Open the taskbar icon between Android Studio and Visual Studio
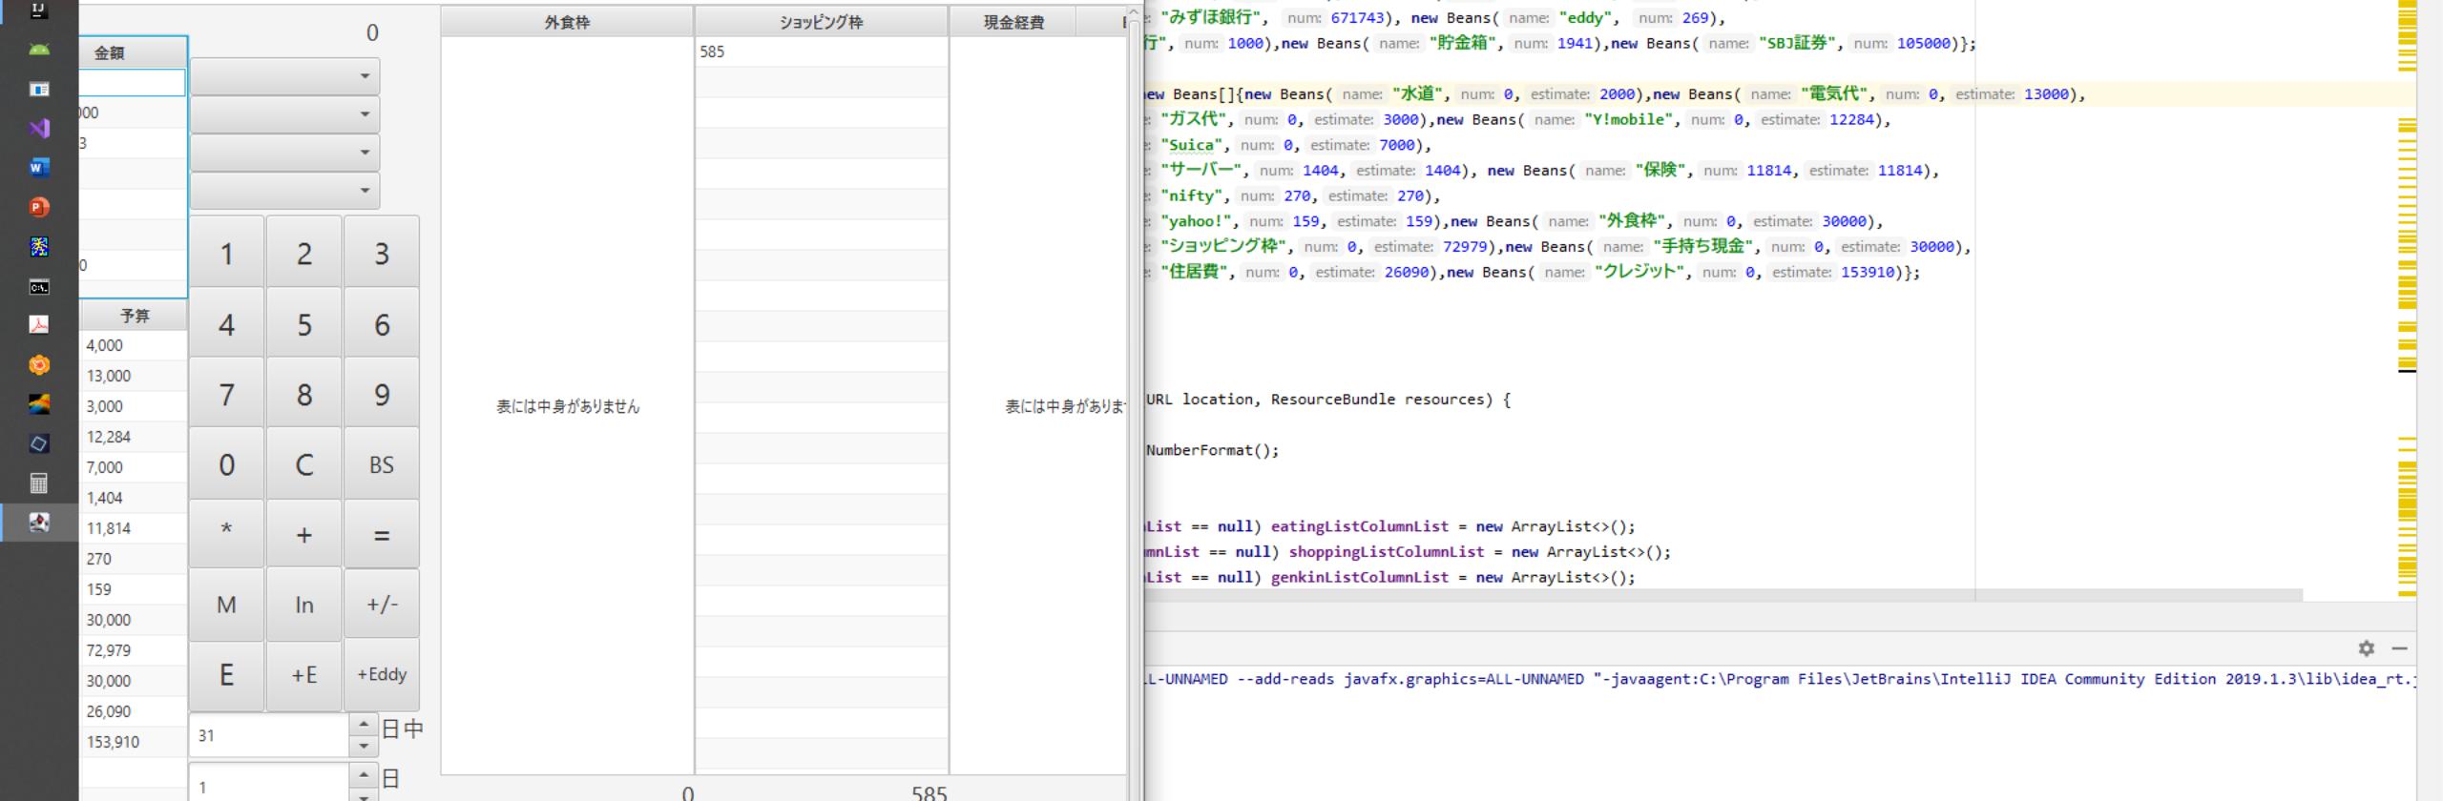The image size is (2443, 801). point(39,89)
